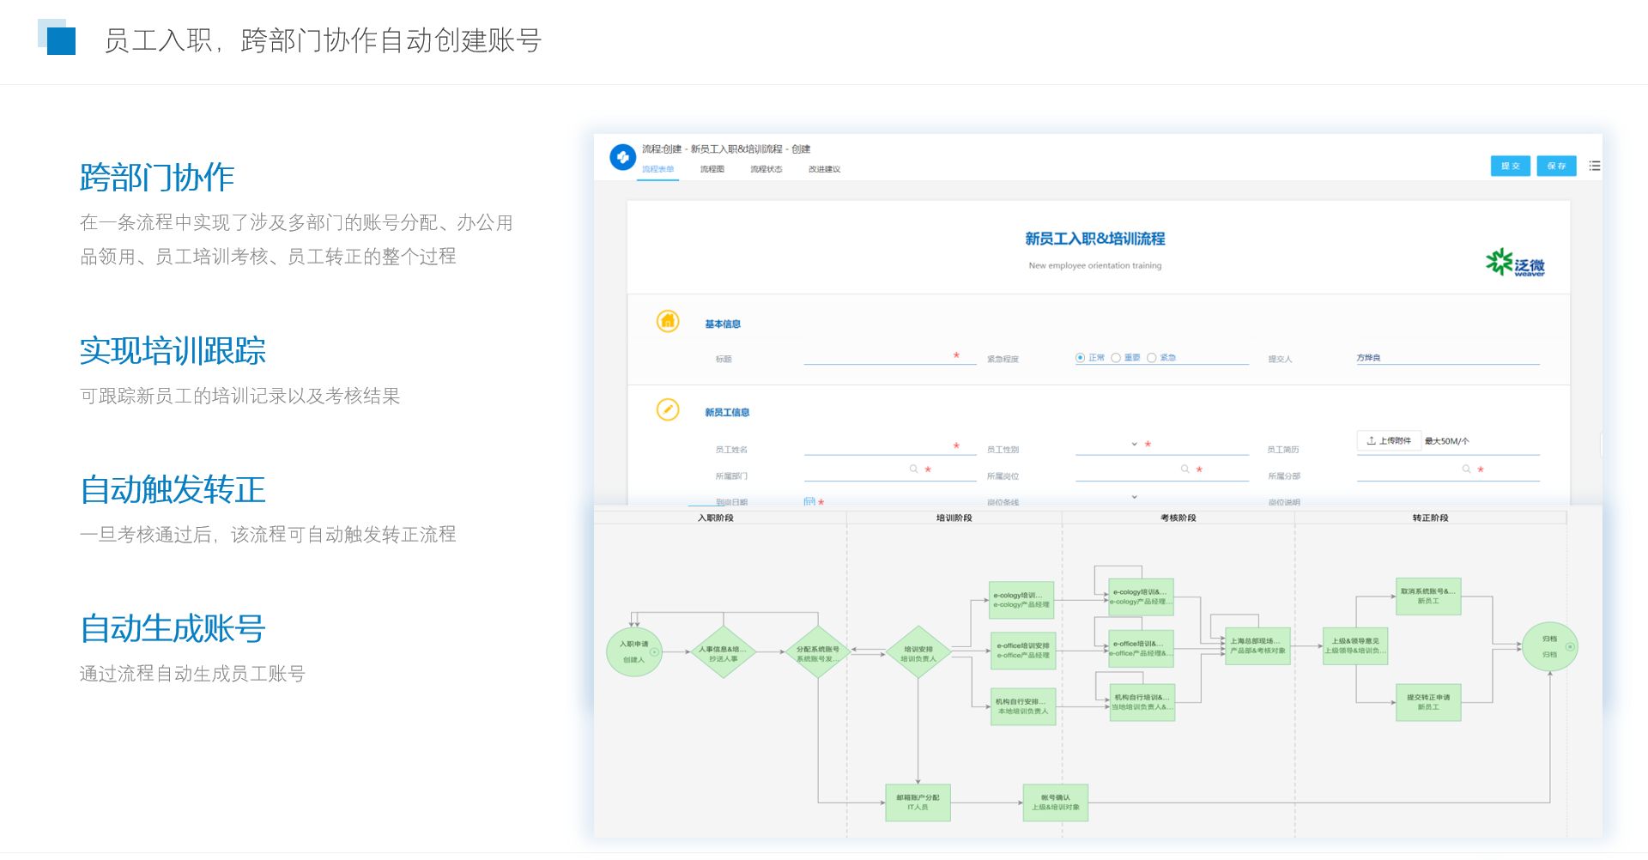Select the 紧急 urgency radio button
Screen dimensions: 1648x860
tap(1152, 358)
